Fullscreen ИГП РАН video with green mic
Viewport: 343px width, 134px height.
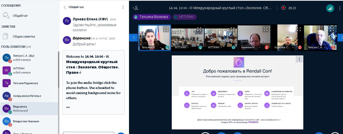pos(199,29)
